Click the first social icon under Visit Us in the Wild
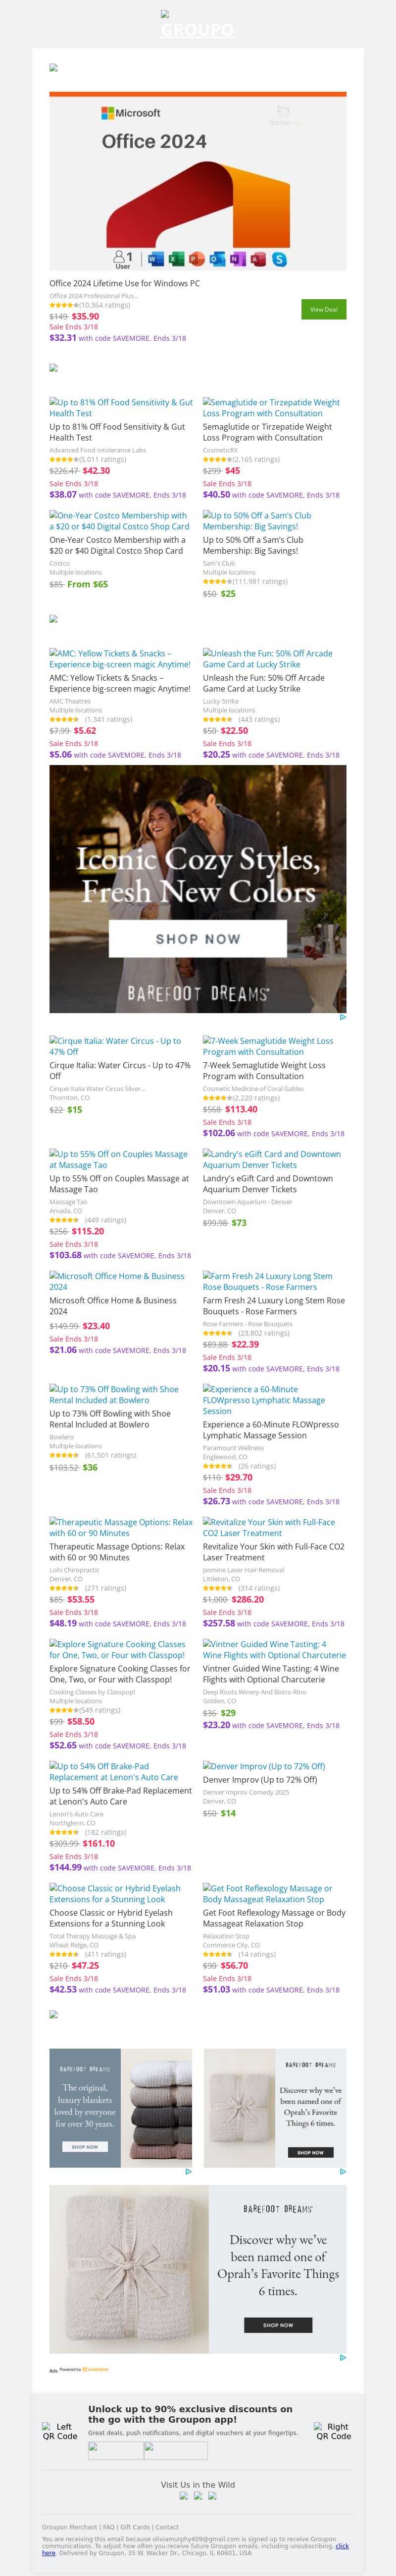Viewport: 396px width, 2576px height. 184,2495
